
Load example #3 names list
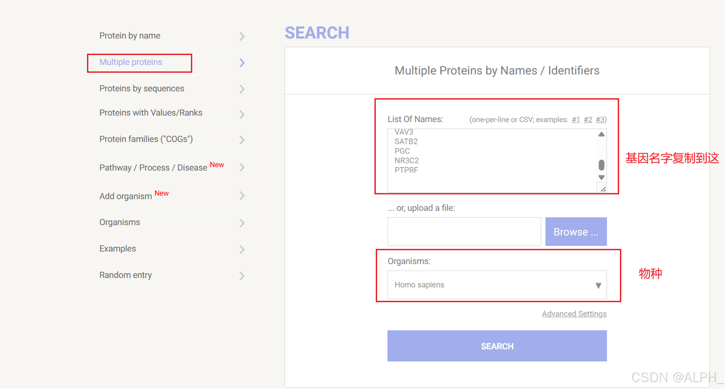click(600, 120)
